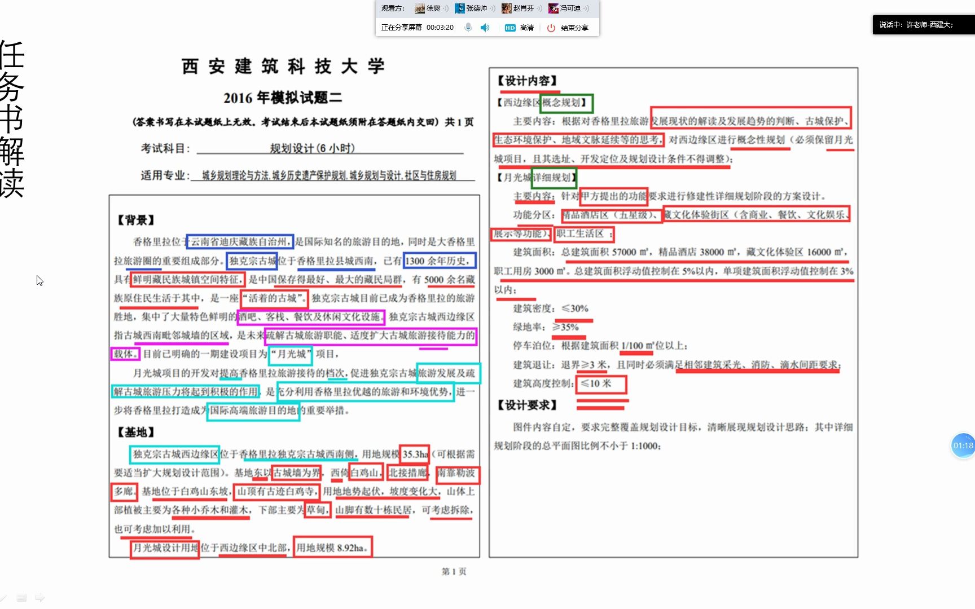The image size is (975, 609).
Task: Open the slideshow pen tool icon
Action: 5,598
